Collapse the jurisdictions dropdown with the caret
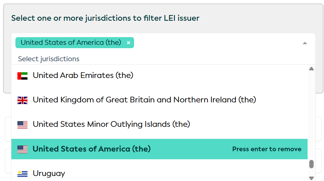 [x=305, y=43]
